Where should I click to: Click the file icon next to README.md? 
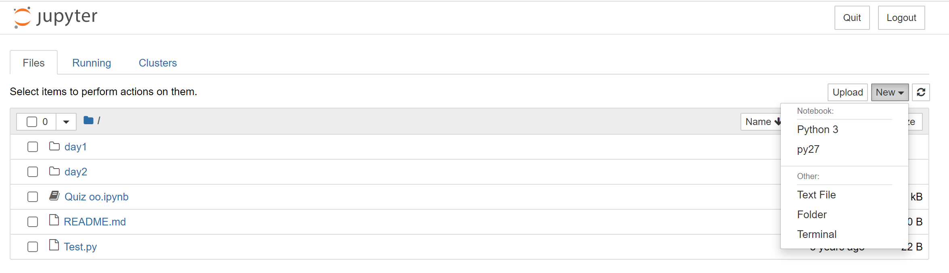(54, 221)
